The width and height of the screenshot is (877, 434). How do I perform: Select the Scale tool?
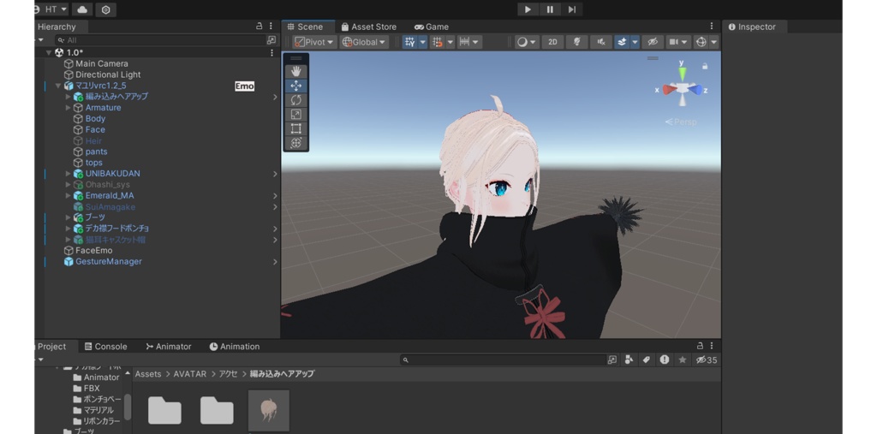tap(295, 115)
